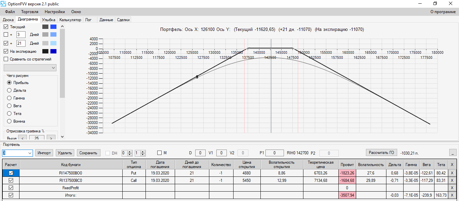Select the Вомма radio button
This screenshot has width=459, height=201.
tap(9, 121)
